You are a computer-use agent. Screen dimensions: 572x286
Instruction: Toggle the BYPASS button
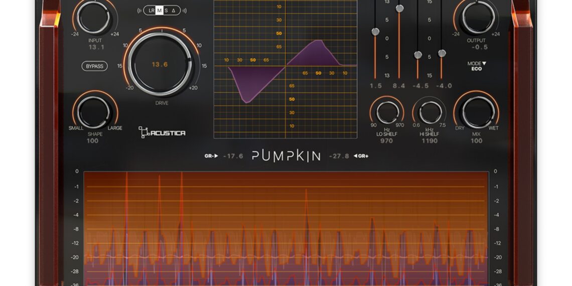point(94,66)
